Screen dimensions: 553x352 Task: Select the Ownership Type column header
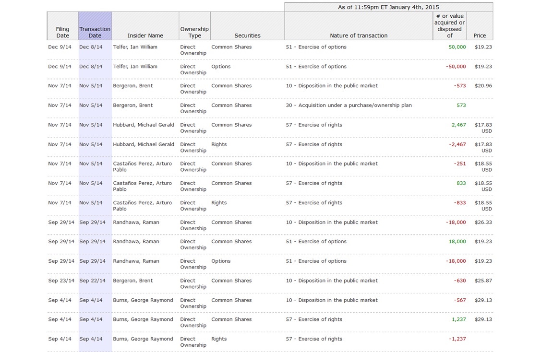coord(194,32)
